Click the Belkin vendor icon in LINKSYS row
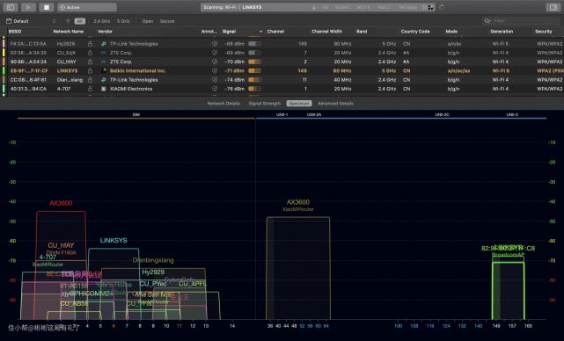 (x=103, y=71)
